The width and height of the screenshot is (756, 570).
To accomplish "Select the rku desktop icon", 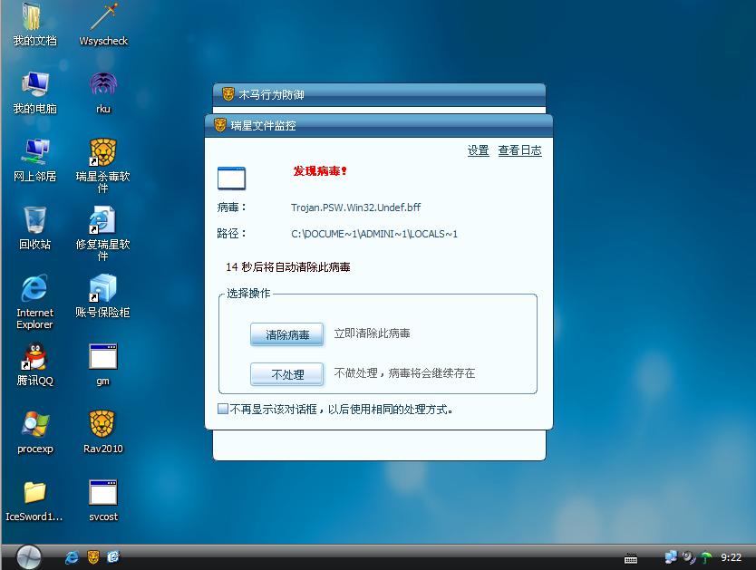I will (103, 93).
